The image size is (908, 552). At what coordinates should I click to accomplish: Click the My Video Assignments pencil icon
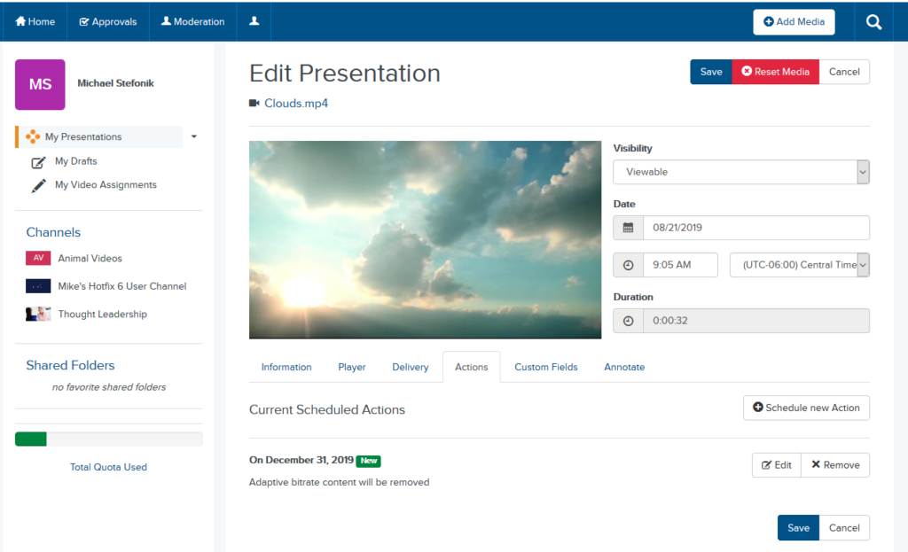[38, 186]
